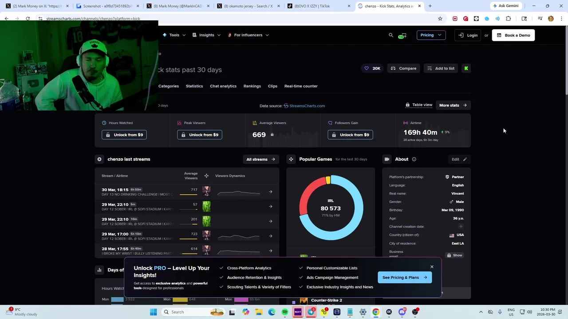568x319 pixels.
Task: Click the locked Table view button
Action: click(419, 105)
